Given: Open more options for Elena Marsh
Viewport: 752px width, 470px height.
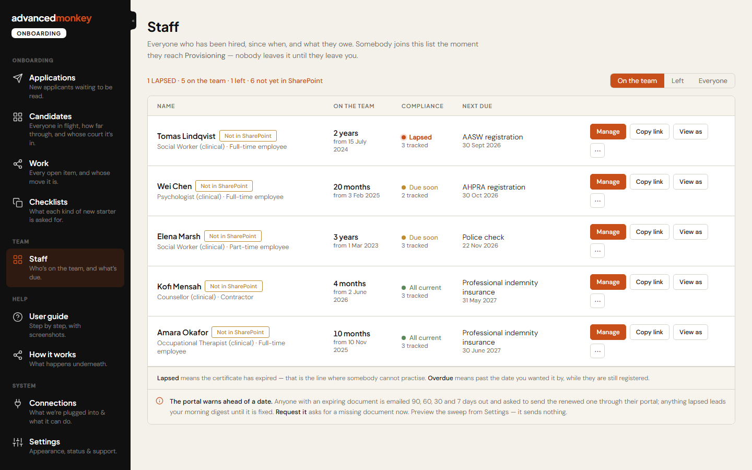Looking at the screenshot, I should 597,251.
